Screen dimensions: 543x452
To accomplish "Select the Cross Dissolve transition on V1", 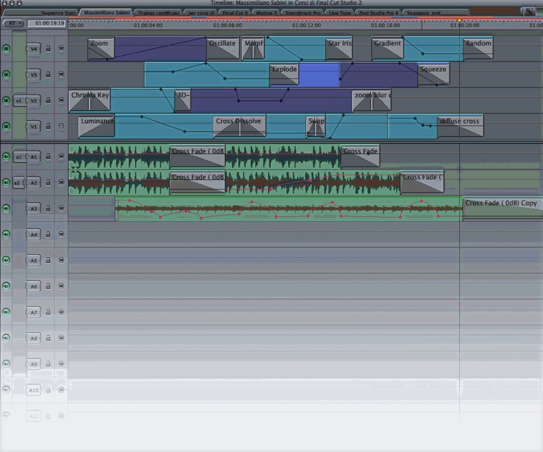I will (239, 126).
